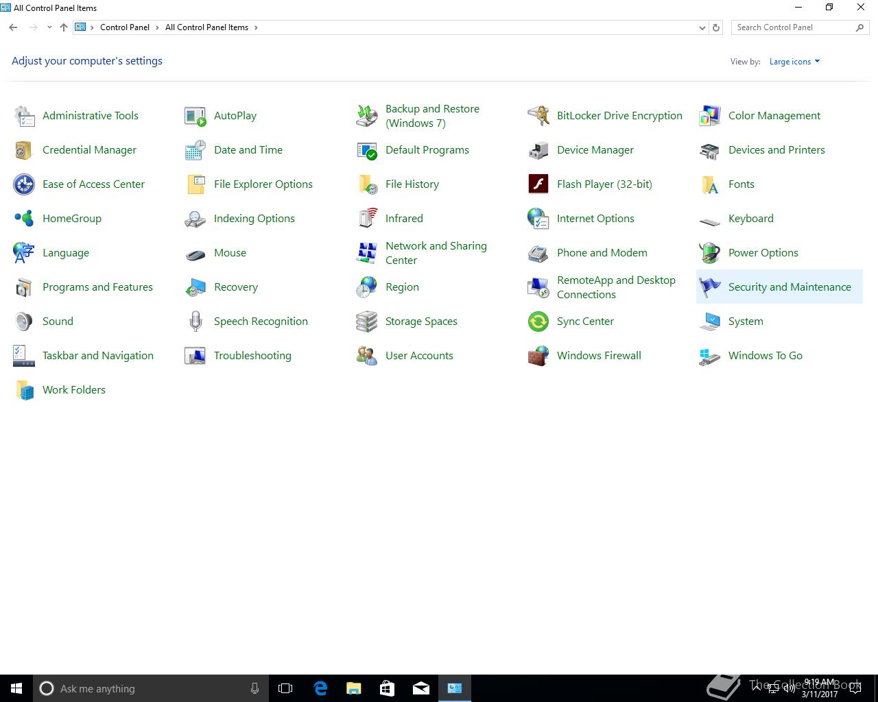The height and width of the screenshot is (702, 878).
Task: Open the File Explorer Options icon
Action: click(x=195, y=184)
